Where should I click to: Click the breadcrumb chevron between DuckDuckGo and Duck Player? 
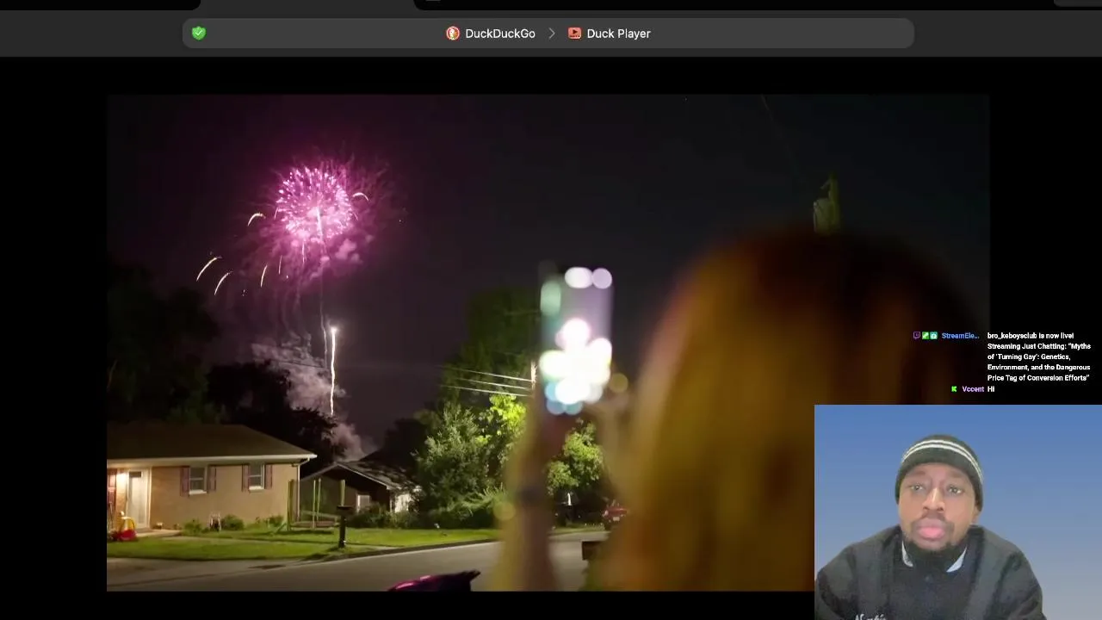[x=552, y=34]
